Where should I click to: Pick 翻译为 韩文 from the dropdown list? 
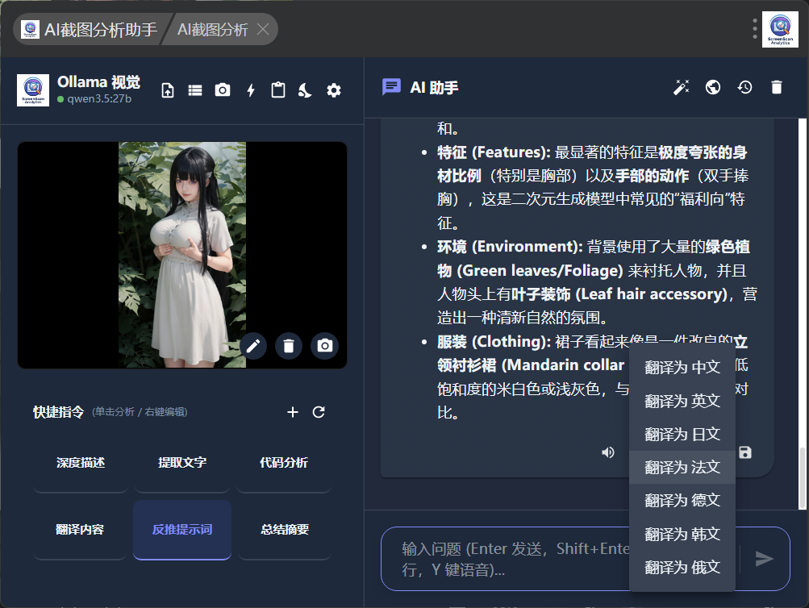pos(682,534)
